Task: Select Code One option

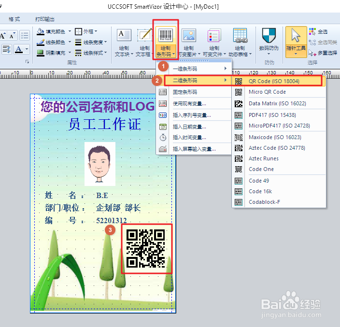Action: point(279,169)
